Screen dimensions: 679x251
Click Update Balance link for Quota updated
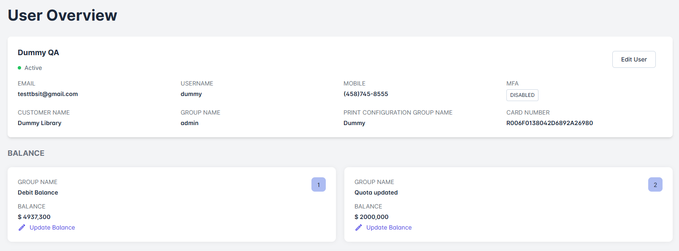pyautogui.click(x=389, y=227)
